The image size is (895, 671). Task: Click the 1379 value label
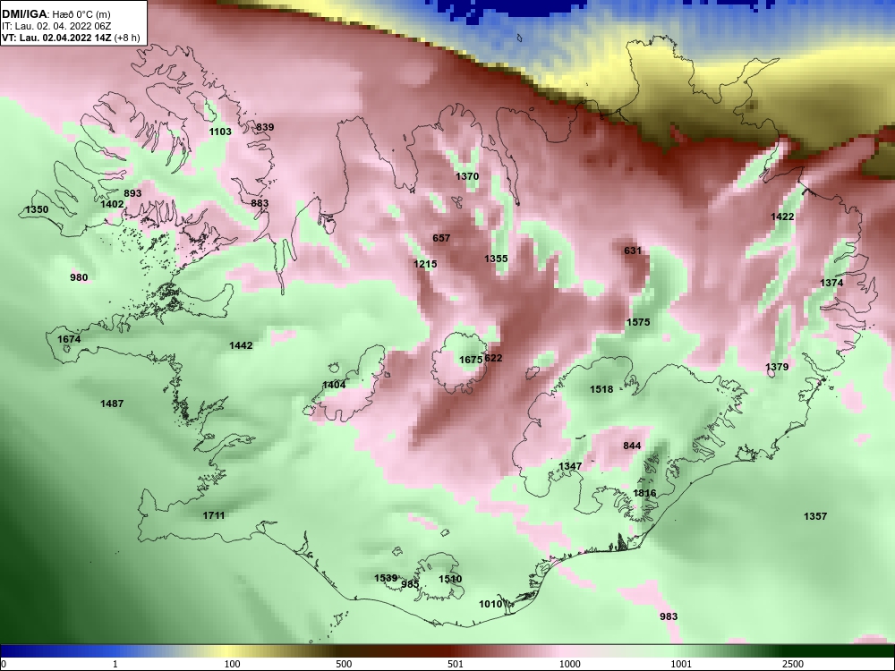777,367
